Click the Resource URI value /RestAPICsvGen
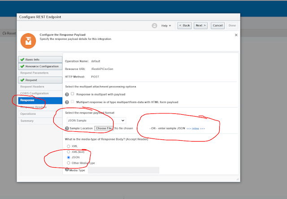Screen dimensions: 287x199 [x=102, y=69]
